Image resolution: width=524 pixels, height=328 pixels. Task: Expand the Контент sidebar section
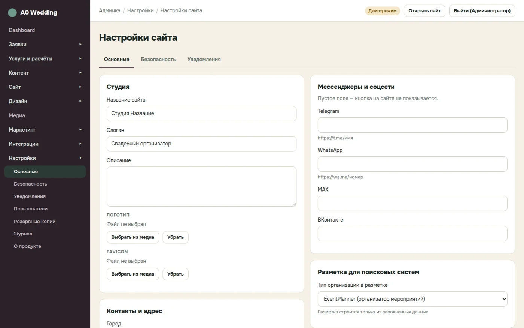pos(45,73)
